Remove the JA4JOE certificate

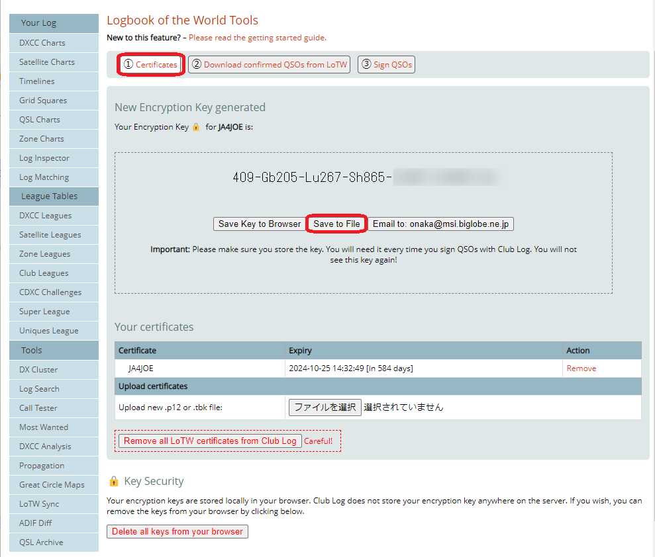(581, 368)
